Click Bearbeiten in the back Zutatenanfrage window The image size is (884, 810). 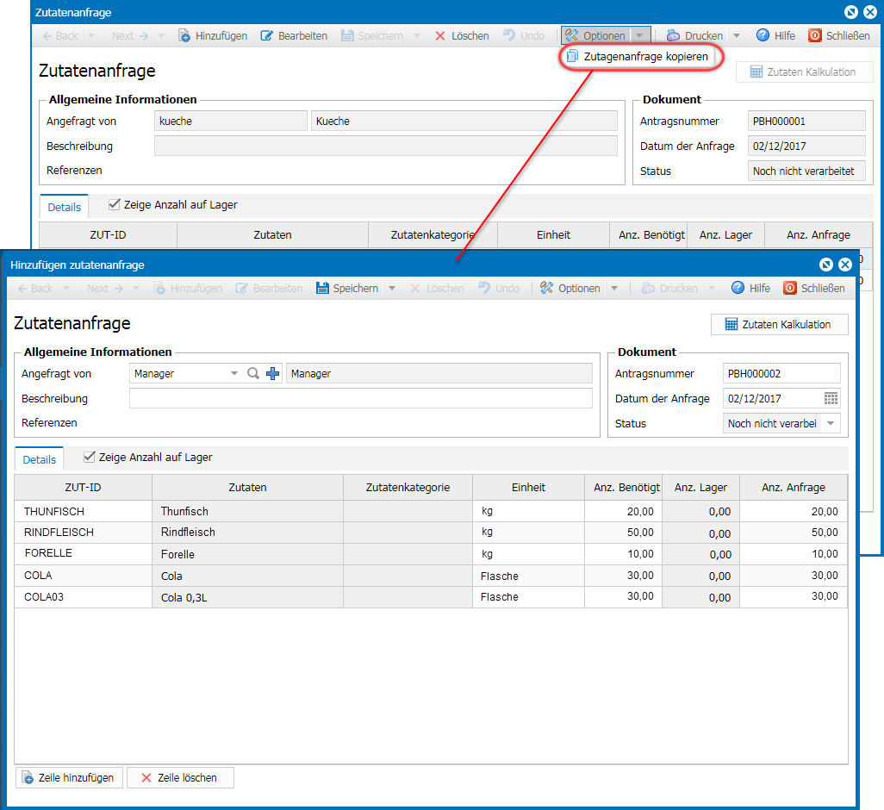coord(294,35)
